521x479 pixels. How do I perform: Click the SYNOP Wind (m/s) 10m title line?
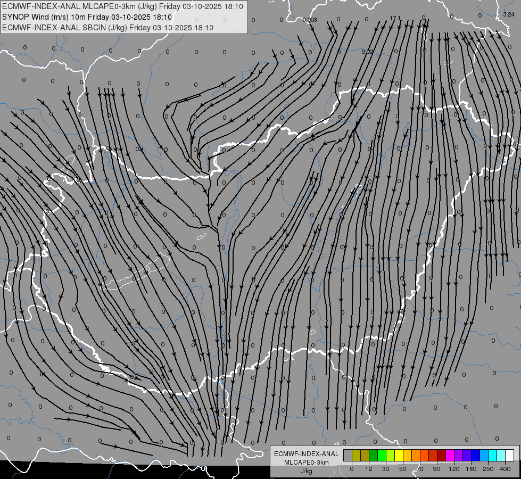87,17
